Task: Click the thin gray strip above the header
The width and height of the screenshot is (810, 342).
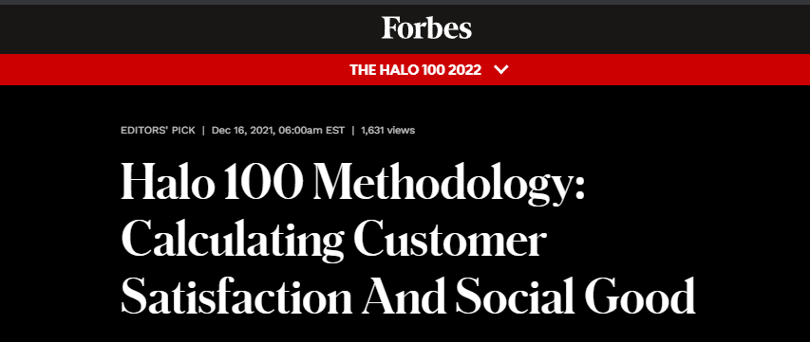Action: pyautogui.click(x=405, y=2)
